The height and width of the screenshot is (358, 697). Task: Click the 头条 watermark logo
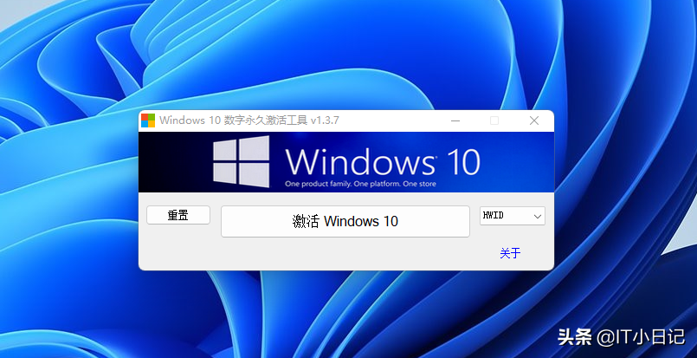click(575, 337)
